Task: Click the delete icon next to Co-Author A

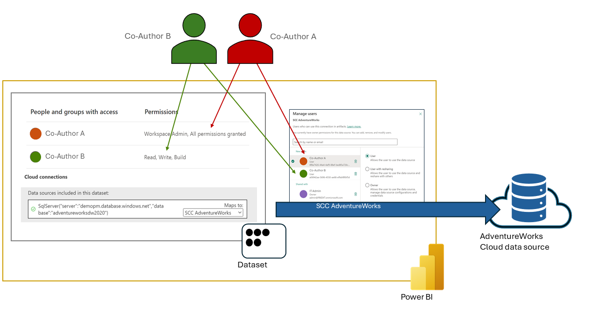Action: pyautogui.click(x=355, y=161)
